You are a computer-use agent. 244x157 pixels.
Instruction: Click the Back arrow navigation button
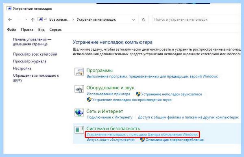tap(10, 19)
